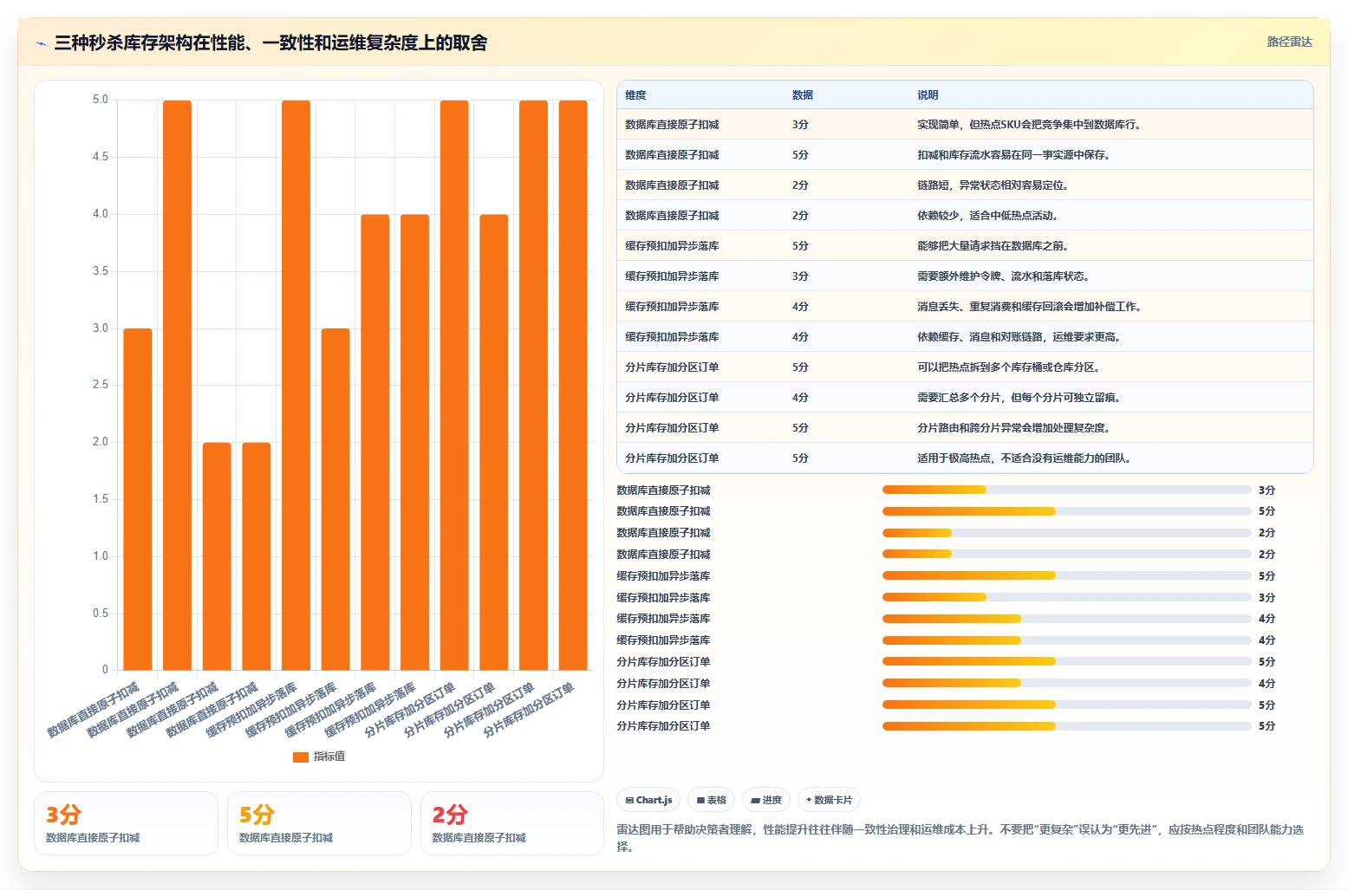Viewport: 1348px width, 890px height.
Task: Select the row 需要汇总多个分片，但每个分片可独立留痕
Action: [965, 398]
